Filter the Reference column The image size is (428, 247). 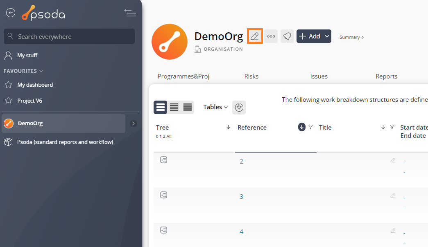tap(310, 127)
